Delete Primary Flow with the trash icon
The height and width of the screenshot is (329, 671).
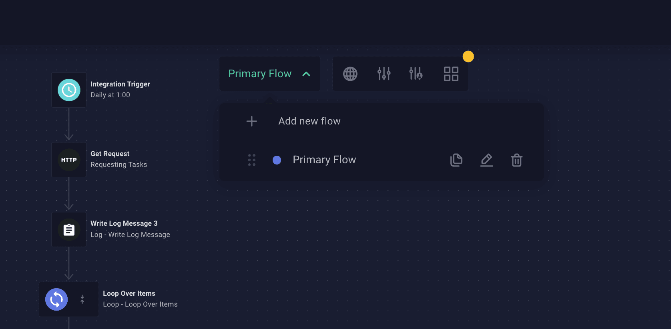pos(517,160)
